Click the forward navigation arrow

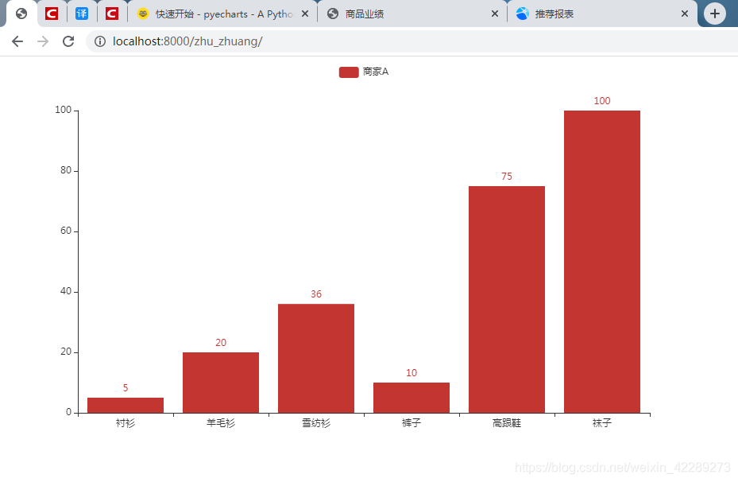41,41
